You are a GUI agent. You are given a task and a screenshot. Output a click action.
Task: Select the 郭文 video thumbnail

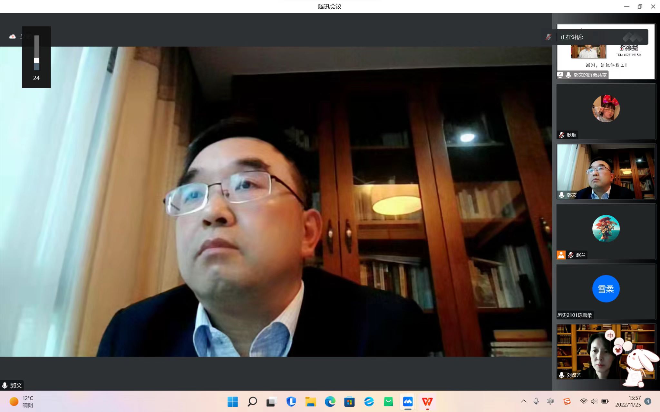coord(606,172)
